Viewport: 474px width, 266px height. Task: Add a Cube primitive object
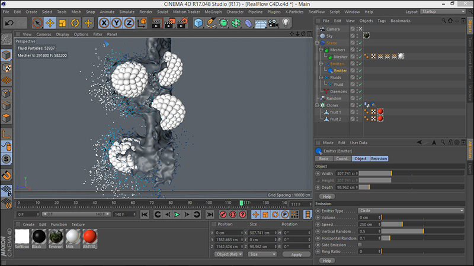pyautogui.click(x=198, y=23)
